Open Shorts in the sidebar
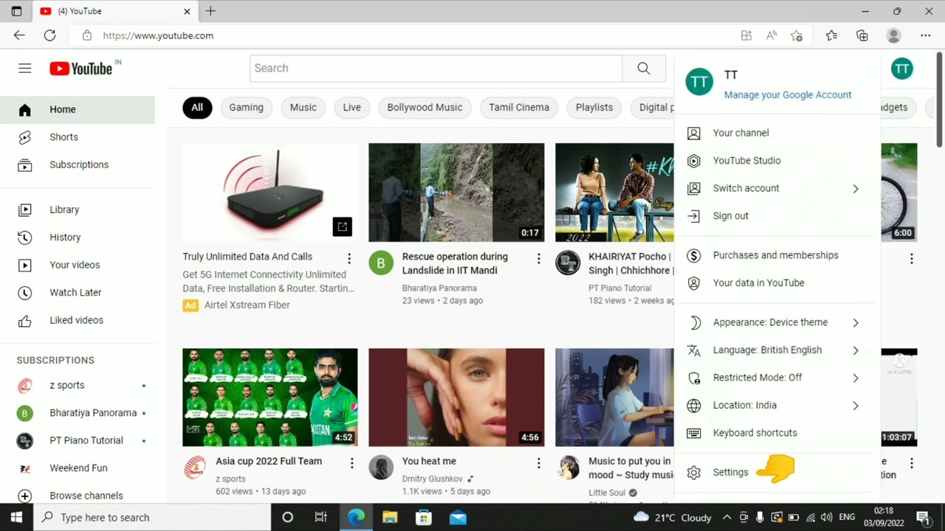The image size is (945, 531). pos(78,137)
